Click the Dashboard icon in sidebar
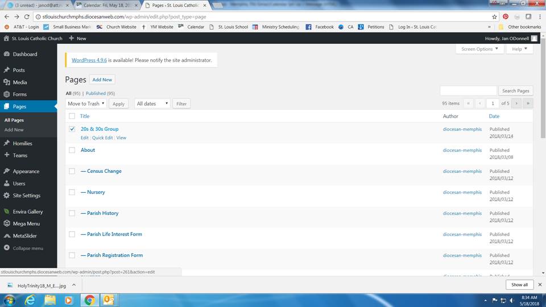 coord(7,54)
